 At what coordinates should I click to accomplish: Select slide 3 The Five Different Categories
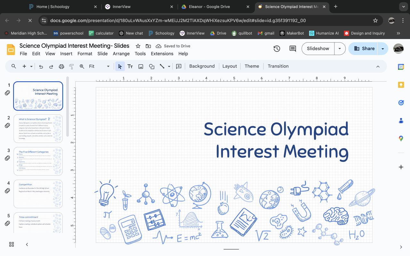(x=38, y=161)
